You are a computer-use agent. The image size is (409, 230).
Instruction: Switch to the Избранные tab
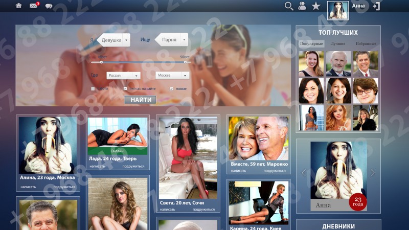[366, 43]
